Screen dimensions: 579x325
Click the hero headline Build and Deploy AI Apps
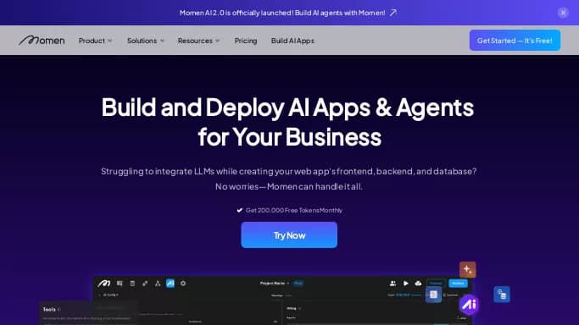[x=287, y=122]
